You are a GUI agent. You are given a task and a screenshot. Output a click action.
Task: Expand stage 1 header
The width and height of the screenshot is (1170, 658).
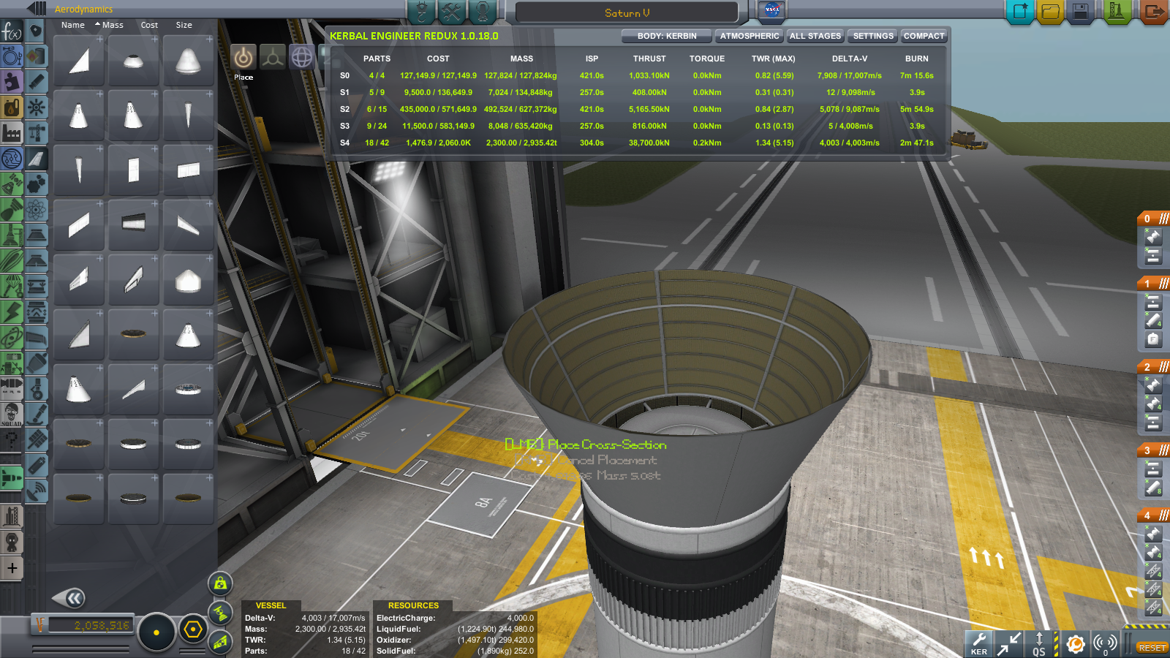coord(1154,284)
